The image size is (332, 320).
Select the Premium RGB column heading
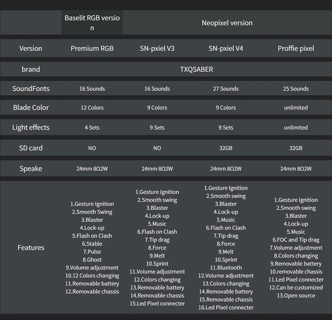(92, 48)
